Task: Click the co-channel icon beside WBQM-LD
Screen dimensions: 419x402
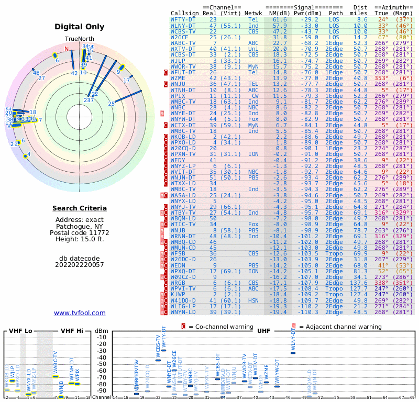Action: point(166,218)
